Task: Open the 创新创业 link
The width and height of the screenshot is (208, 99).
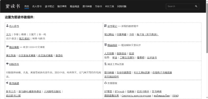Action: [121, 54]
